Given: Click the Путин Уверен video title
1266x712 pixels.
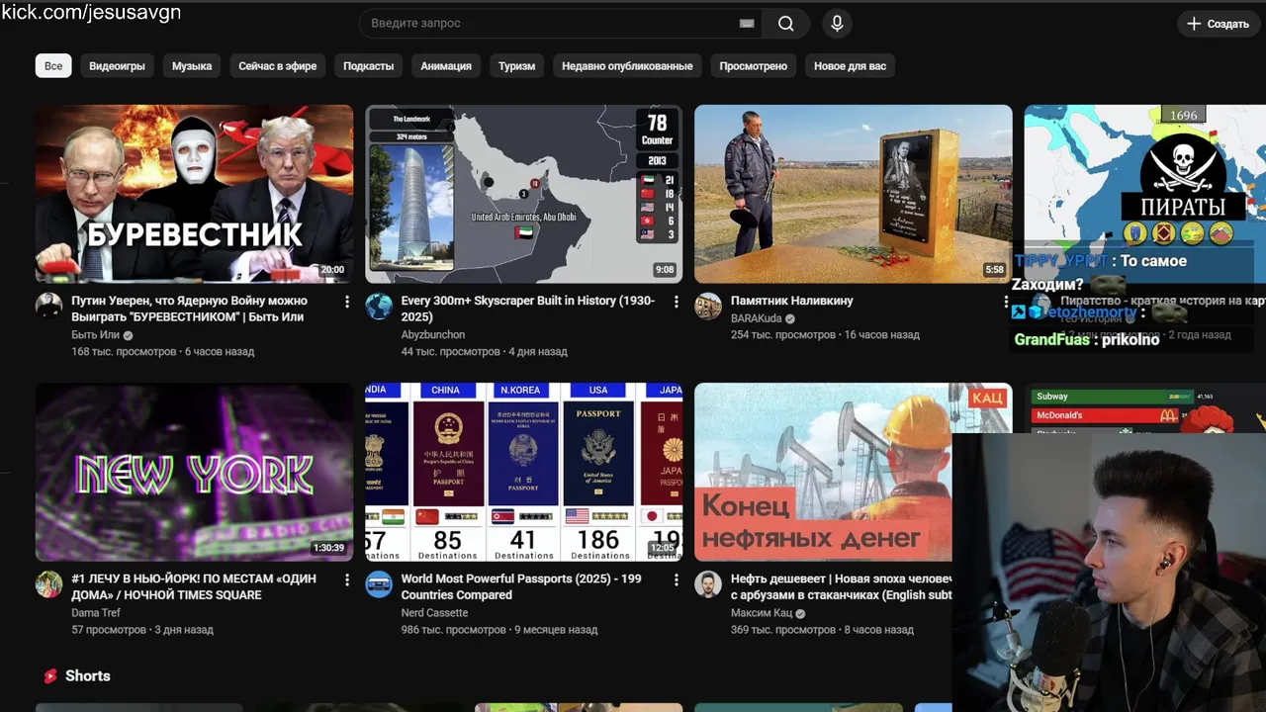Looking at the screenshot, I should pyautogui.click(x=189, y=309).
